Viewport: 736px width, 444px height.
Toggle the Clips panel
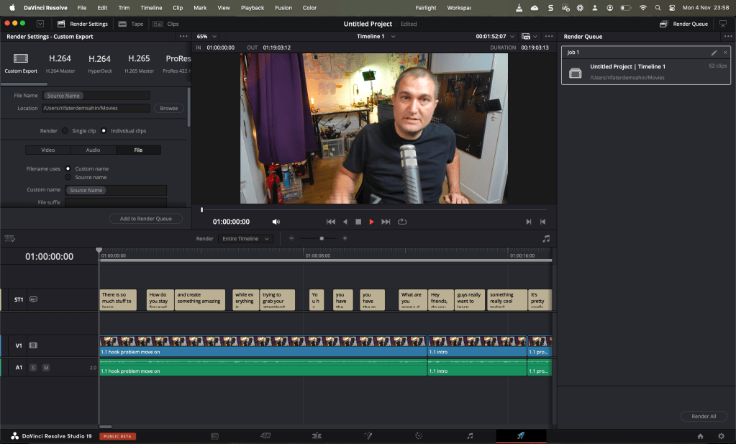click(166, 24)
